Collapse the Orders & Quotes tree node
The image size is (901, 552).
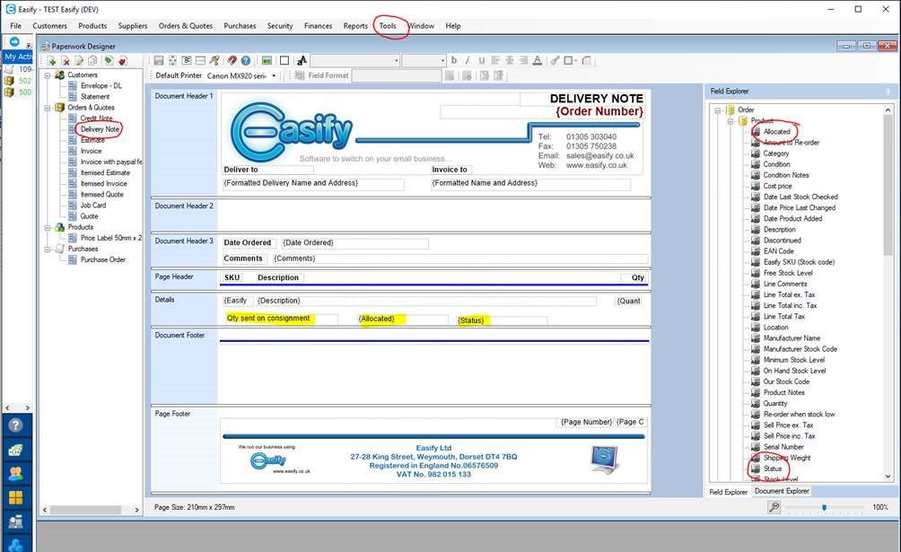click(x=48, y=108)
